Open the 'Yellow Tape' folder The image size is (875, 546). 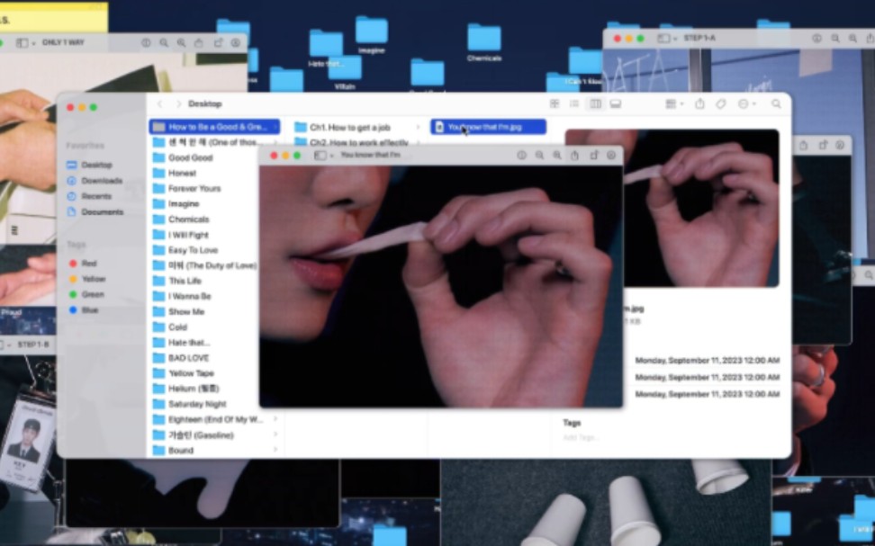pos(191,373)
